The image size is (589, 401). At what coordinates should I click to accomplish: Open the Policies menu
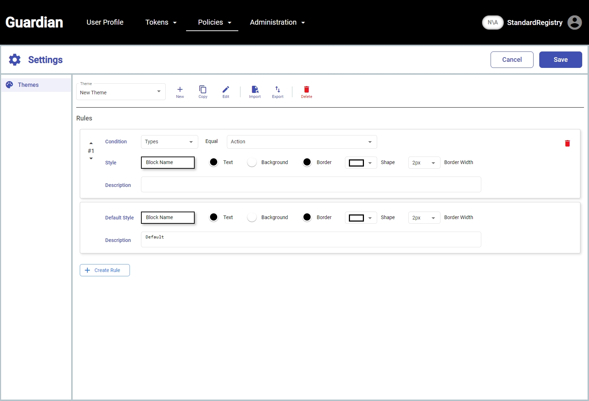point(214,23)
